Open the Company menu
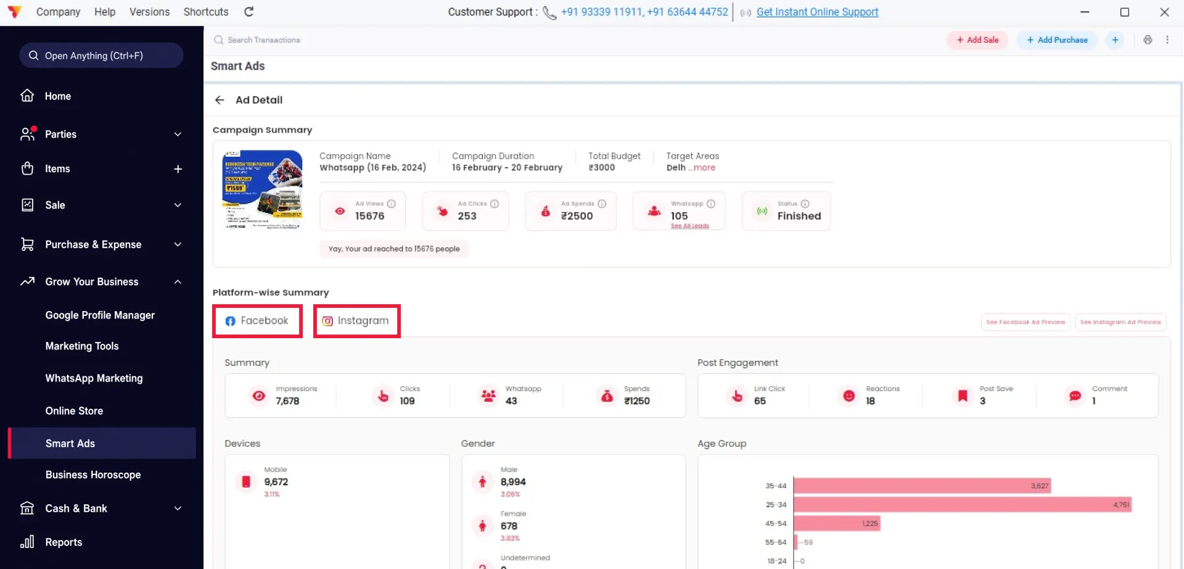Image resolution: width=1184 pixels, height=569 pixels. [x=58, y=12]
